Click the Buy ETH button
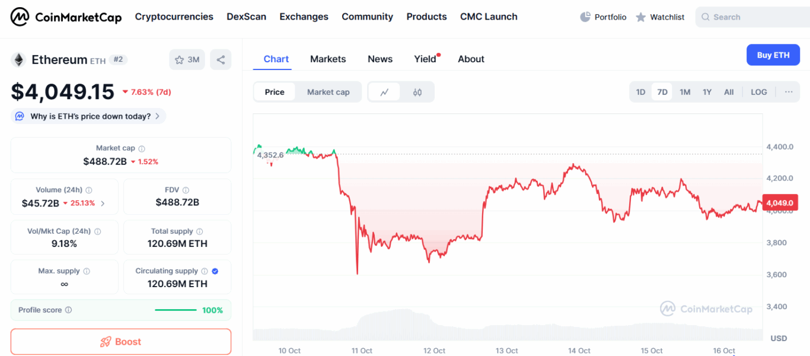This screenshot has height=356, width=810. [773, 55]
